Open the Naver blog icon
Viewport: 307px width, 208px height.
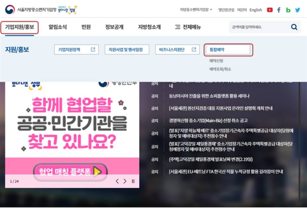click(288, 10)
